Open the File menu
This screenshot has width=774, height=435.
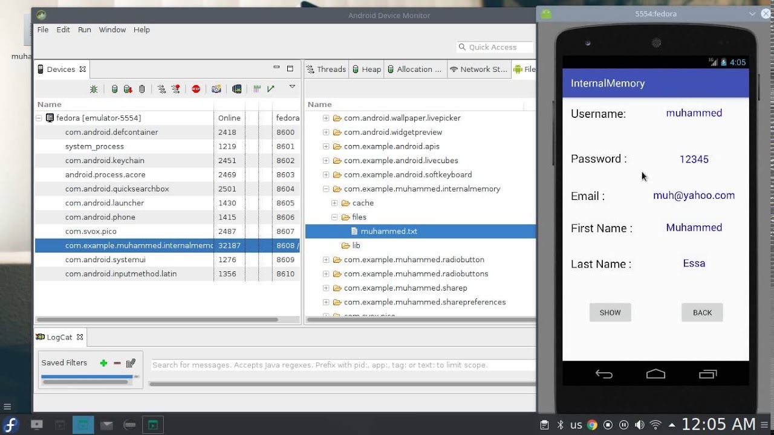pos(43,30)
